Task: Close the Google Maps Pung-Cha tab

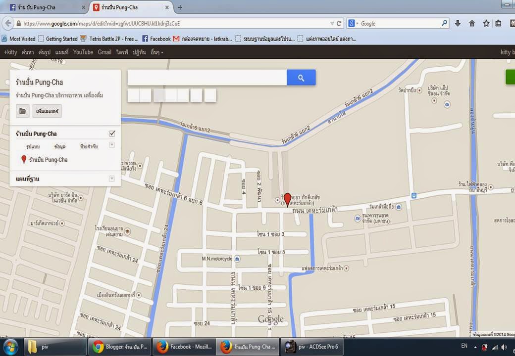Action: coord(167,7)
